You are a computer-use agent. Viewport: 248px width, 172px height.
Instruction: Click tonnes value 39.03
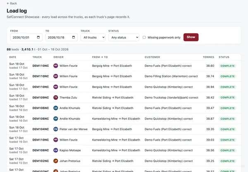[x=210, y=140]
